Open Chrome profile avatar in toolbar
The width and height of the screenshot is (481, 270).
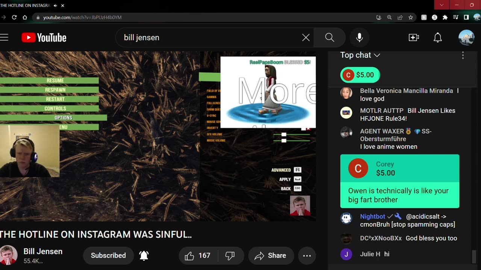477,17
